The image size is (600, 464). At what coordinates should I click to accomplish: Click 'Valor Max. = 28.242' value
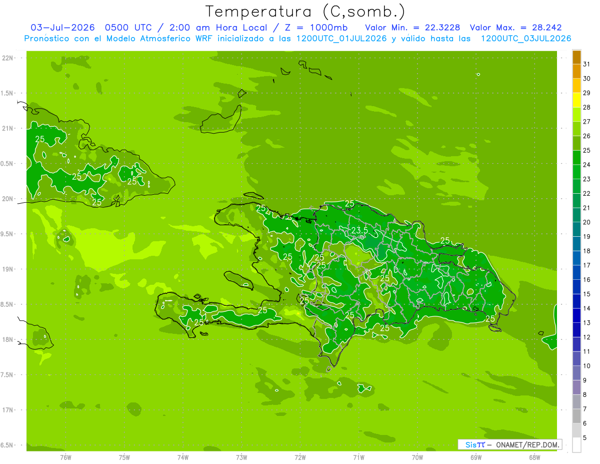515,28
